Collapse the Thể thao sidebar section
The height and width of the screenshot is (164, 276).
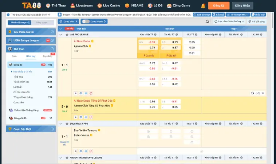point(52,49)
